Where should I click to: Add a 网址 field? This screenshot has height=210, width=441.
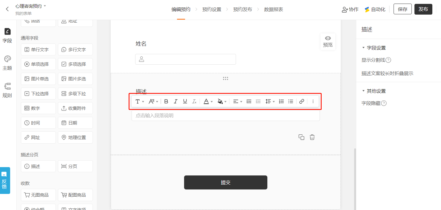pos(38,137)
